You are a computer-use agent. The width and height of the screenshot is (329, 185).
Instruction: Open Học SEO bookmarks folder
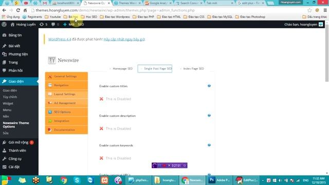89,17
